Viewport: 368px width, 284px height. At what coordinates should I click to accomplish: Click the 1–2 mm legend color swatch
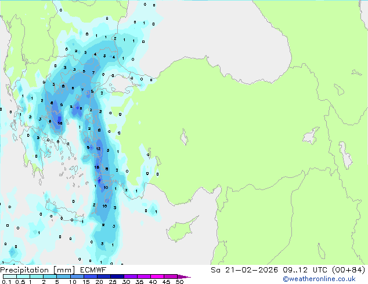pos(37,276)
